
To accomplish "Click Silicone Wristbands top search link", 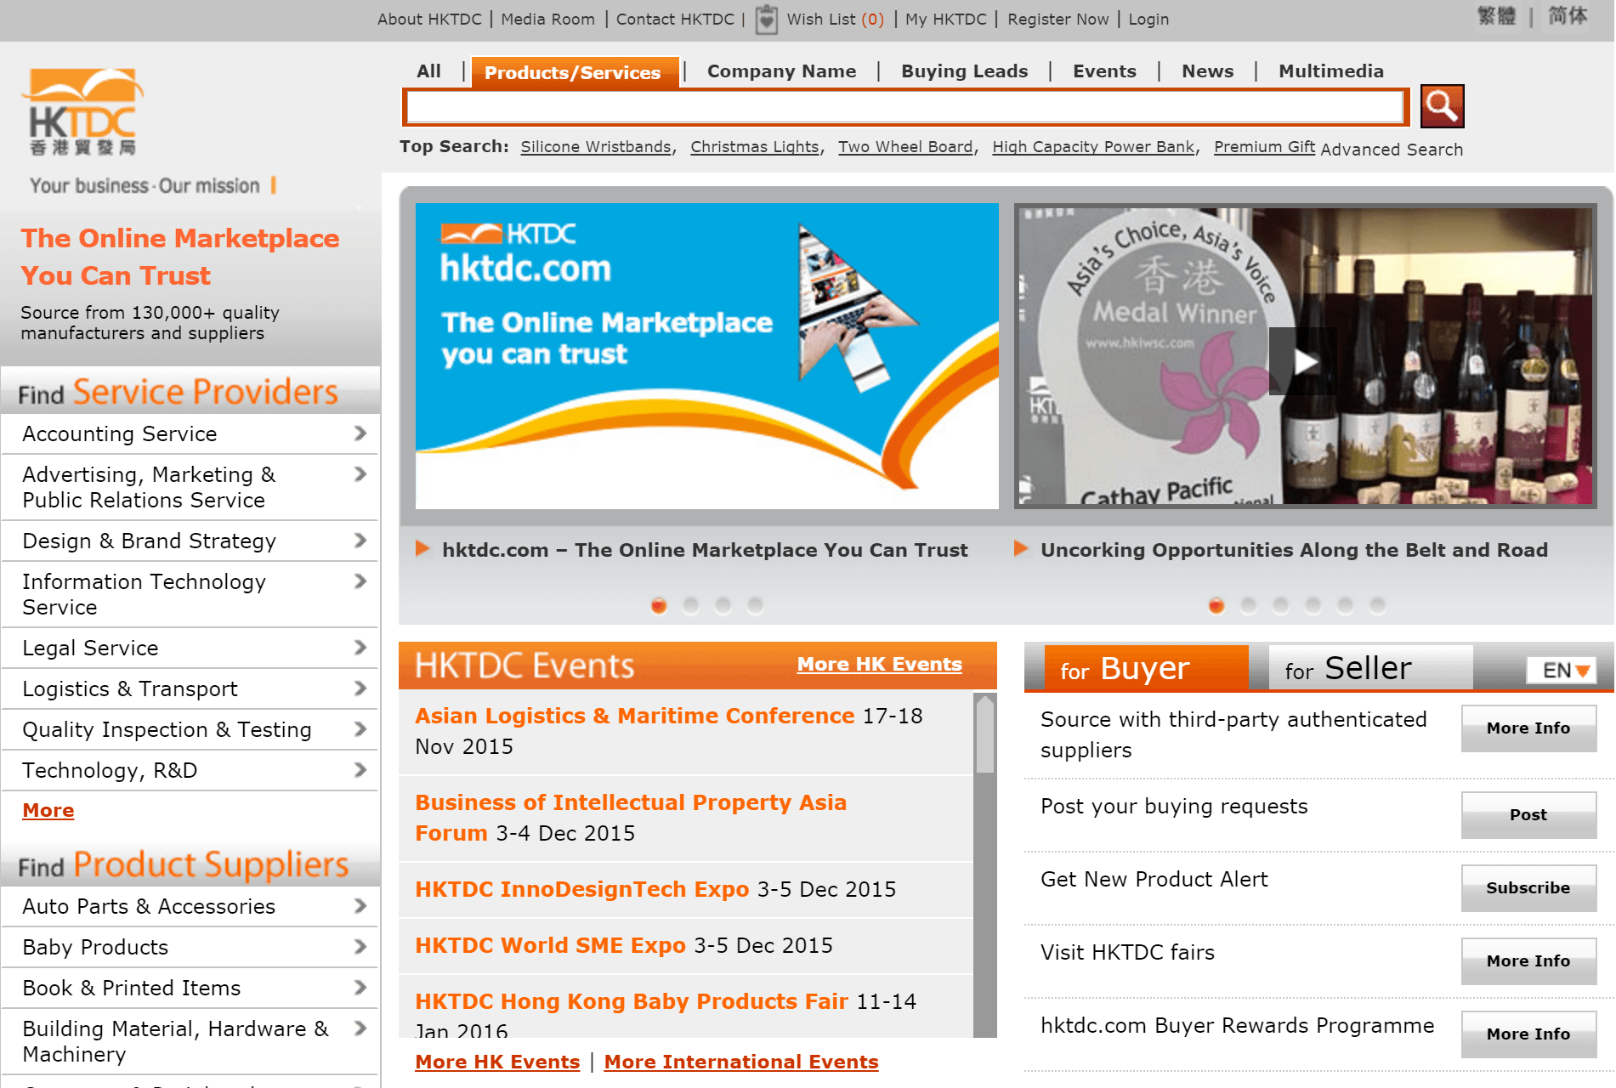I will click(596, 147).
